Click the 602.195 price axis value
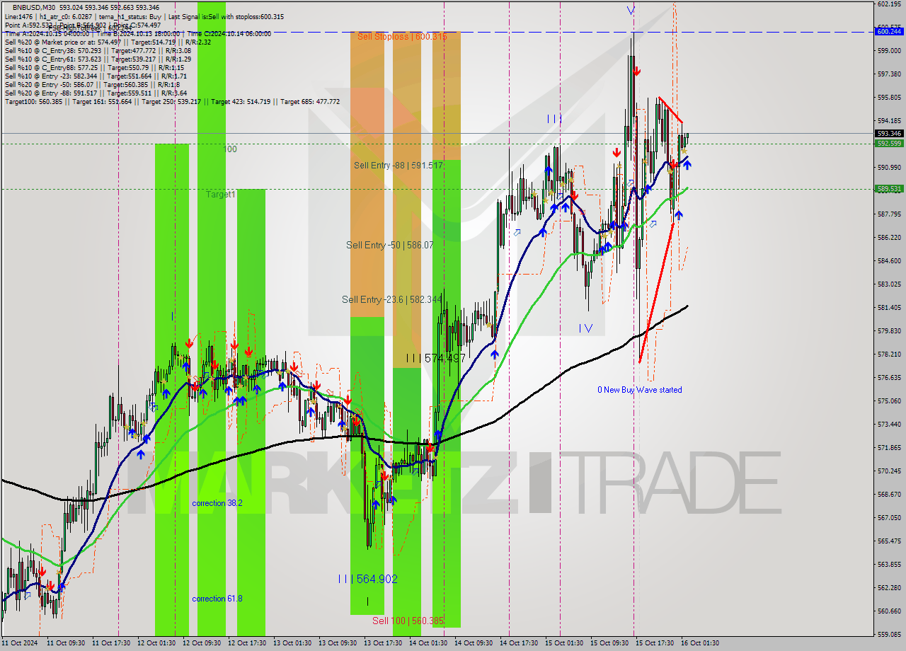This screenshot has height=651, width=906. (x=889, y=4)
